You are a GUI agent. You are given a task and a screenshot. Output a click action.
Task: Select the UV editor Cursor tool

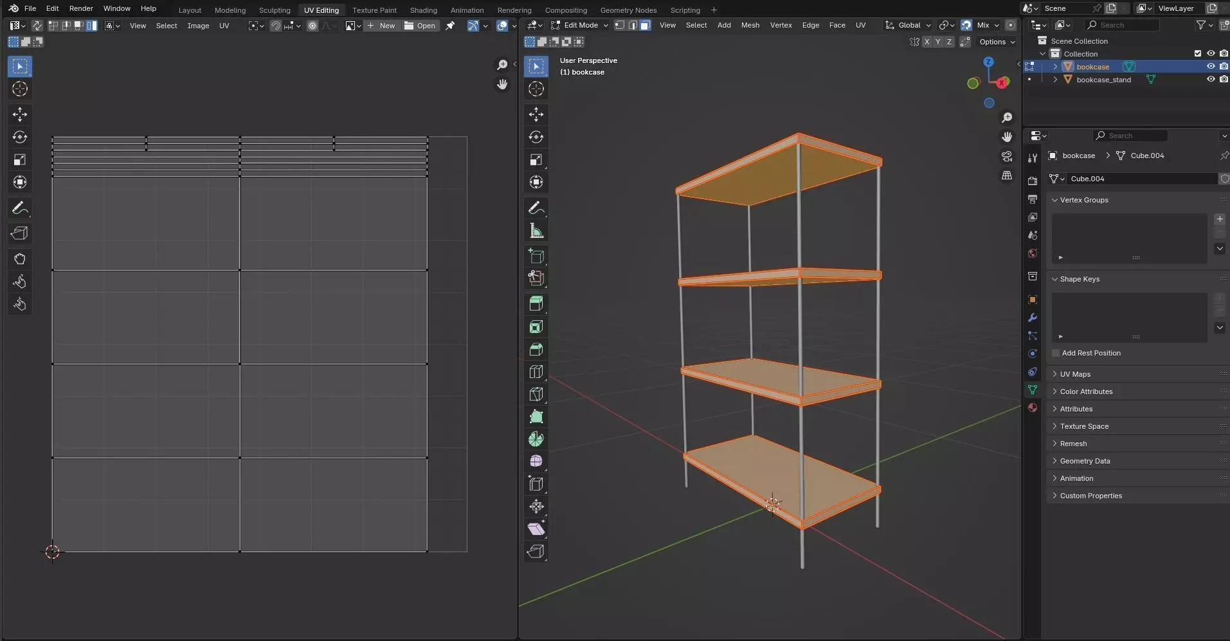(20, 89)
